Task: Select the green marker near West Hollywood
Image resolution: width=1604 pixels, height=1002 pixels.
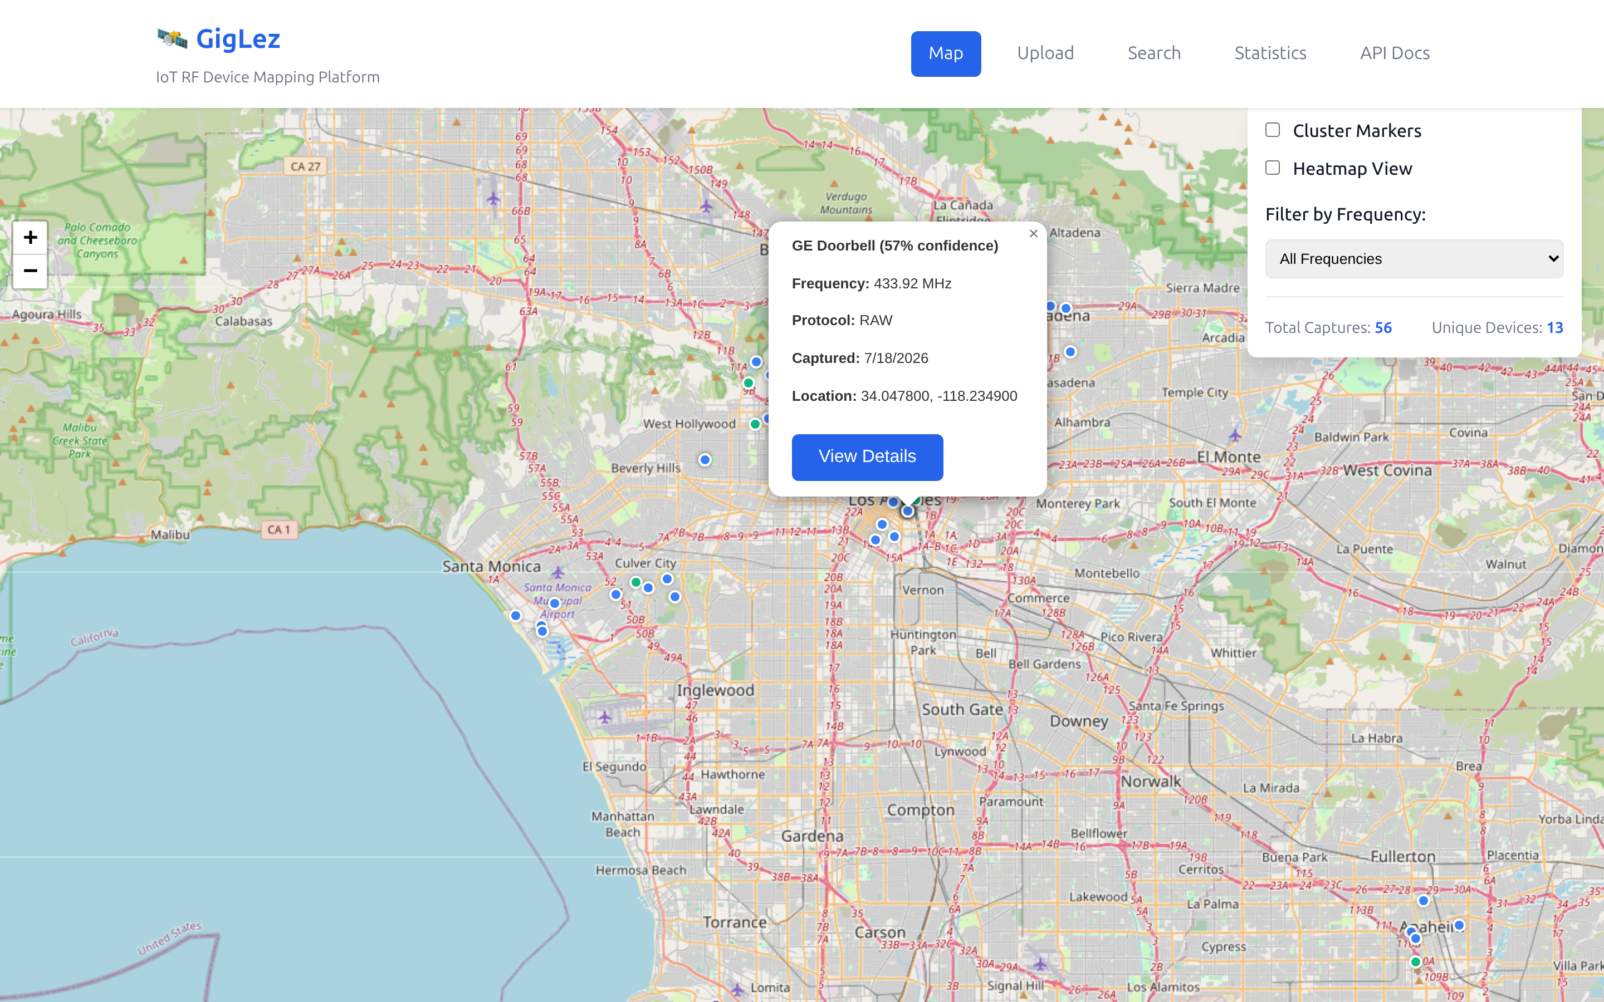Action: [755, 424]
